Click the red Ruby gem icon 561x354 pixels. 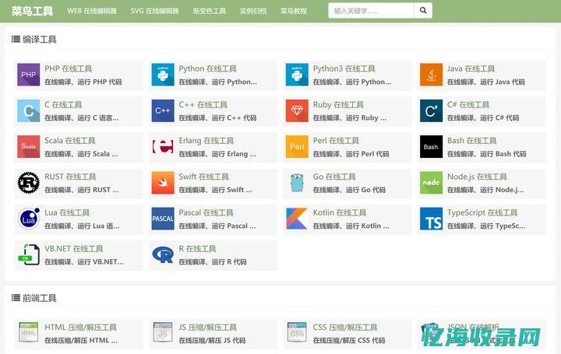[297, 110]
